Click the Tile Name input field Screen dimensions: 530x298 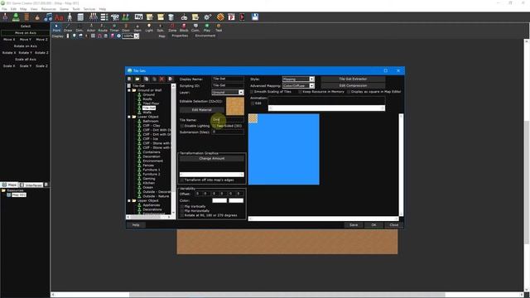coord(228,119)
